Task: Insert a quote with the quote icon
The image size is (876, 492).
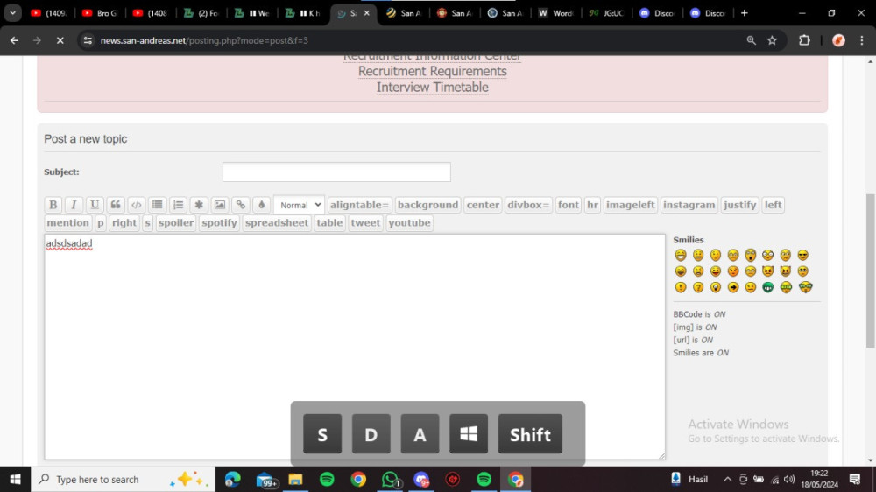Action: click(x=116, y=205)
